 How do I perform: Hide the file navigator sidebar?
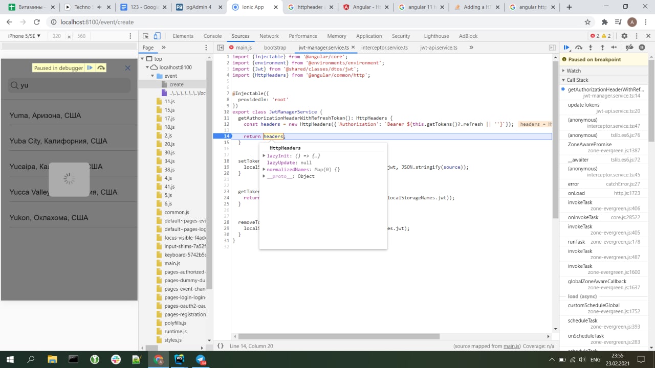(x=221, y=48)
